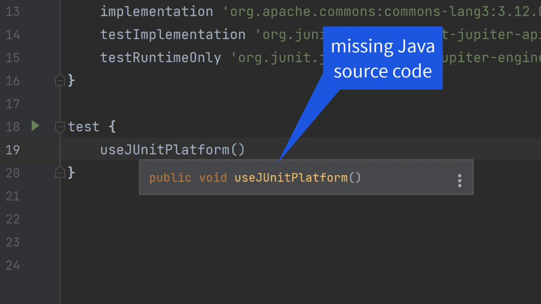The height and width of the screenshot is (304, 541).
Task: Click the missing Java source code callout
Action: click(383, 58)
